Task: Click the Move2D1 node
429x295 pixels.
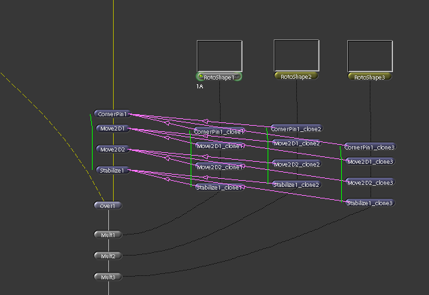Action: tap(112, 128)
